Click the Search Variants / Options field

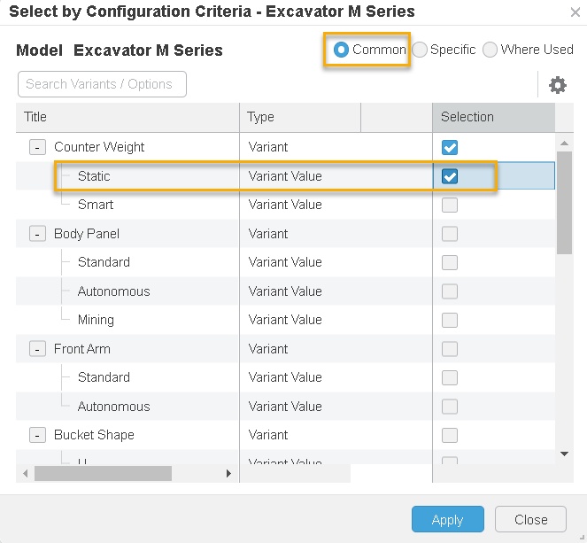pos(102,84)
